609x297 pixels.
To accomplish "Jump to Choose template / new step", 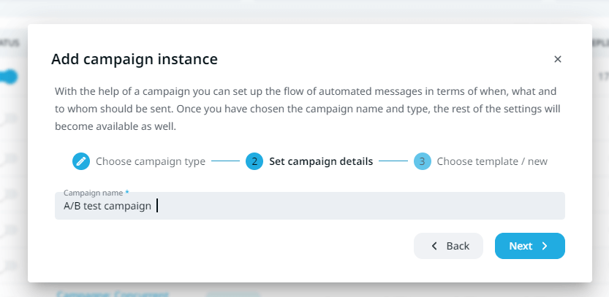I will coord(492,161).
